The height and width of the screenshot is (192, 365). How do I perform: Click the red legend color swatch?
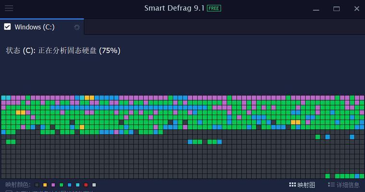coord(86,185)
